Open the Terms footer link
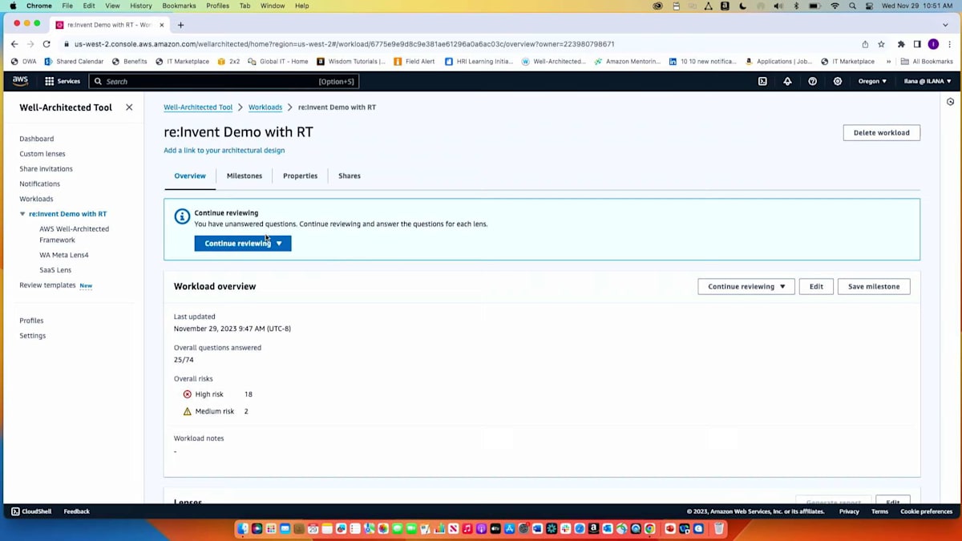The image size is (962, 541). click(879, 511)
